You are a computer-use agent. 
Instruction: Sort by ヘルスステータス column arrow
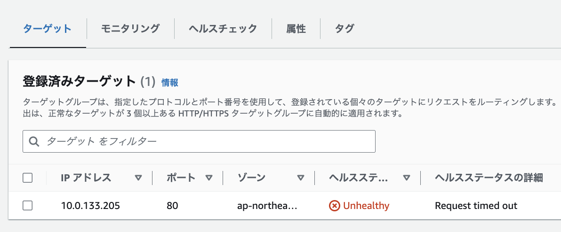tap(407, 178)
